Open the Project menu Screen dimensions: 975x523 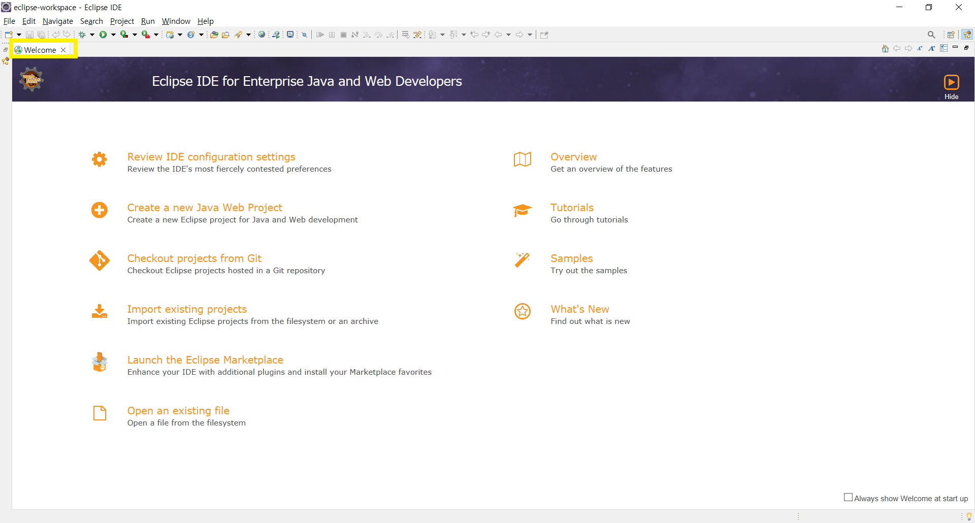pyautogui.click(x=122, y=21)
